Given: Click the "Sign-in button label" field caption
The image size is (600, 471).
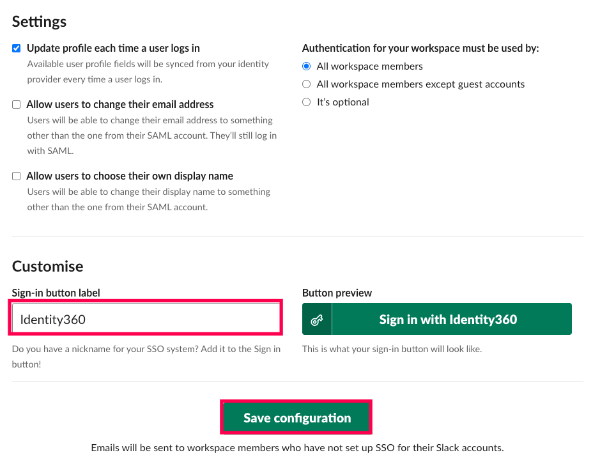Looking at the screenshot, I should (56, 293).
